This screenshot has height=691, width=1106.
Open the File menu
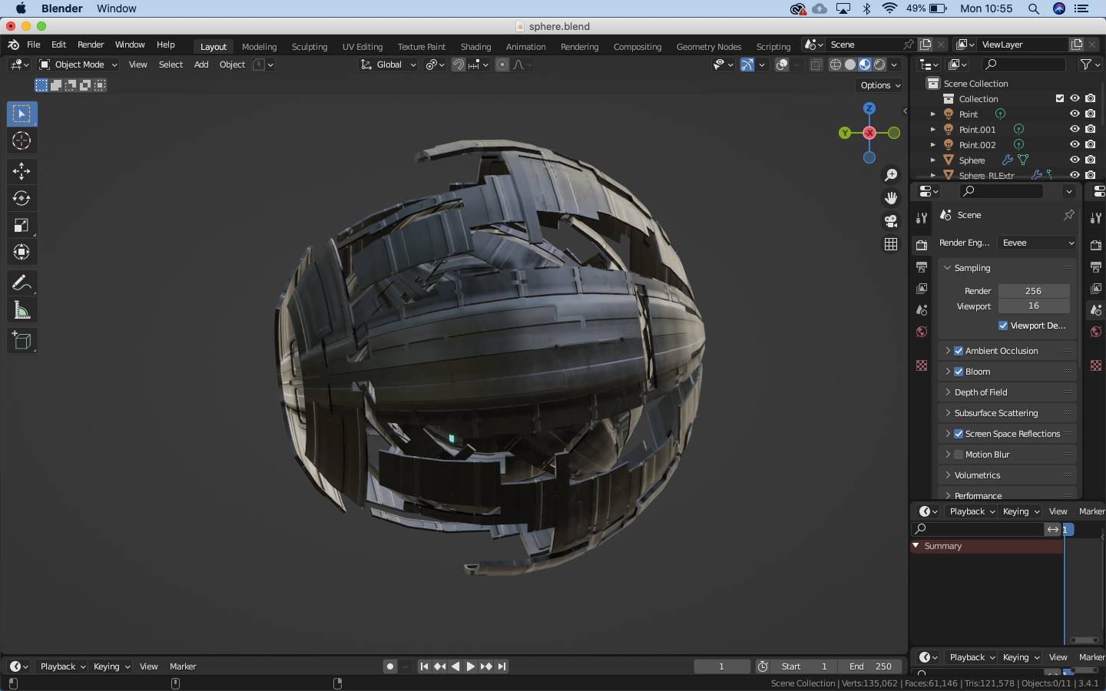[34, 45]
